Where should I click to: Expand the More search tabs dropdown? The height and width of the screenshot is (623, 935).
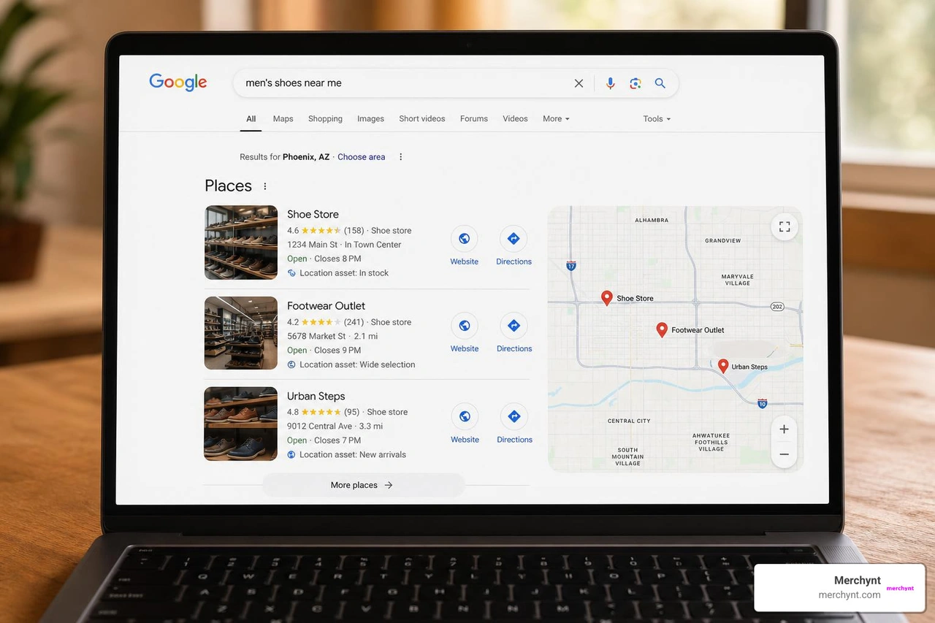pyautogui.click(x=556, y=118)
